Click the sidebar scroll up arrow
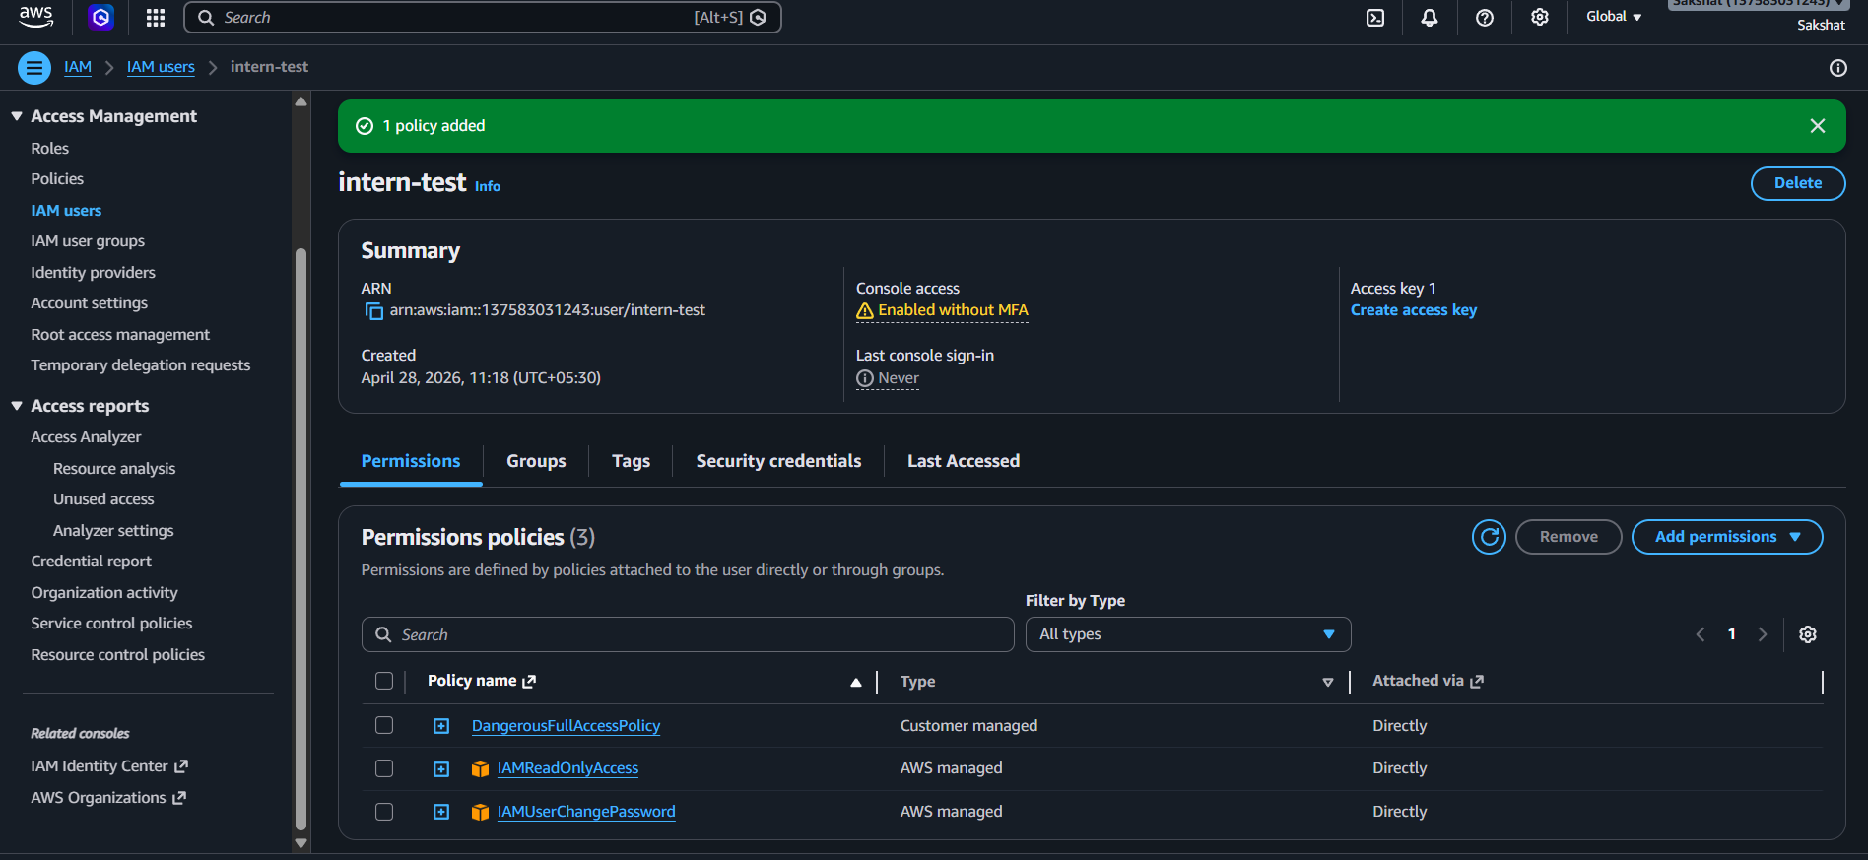The width and height of the screenshot is (1868, 860). 301,101
